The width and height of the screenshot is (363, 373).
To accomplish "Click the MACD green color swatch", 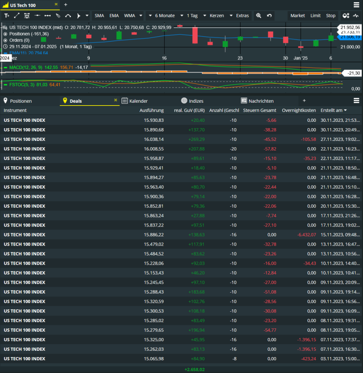I will click(x=6, y=68).
